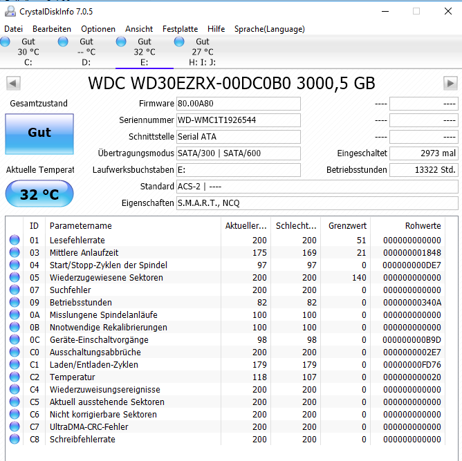Click the Aktueller... column header
This screenshot has height=461, width=462.
click(246, 226)
